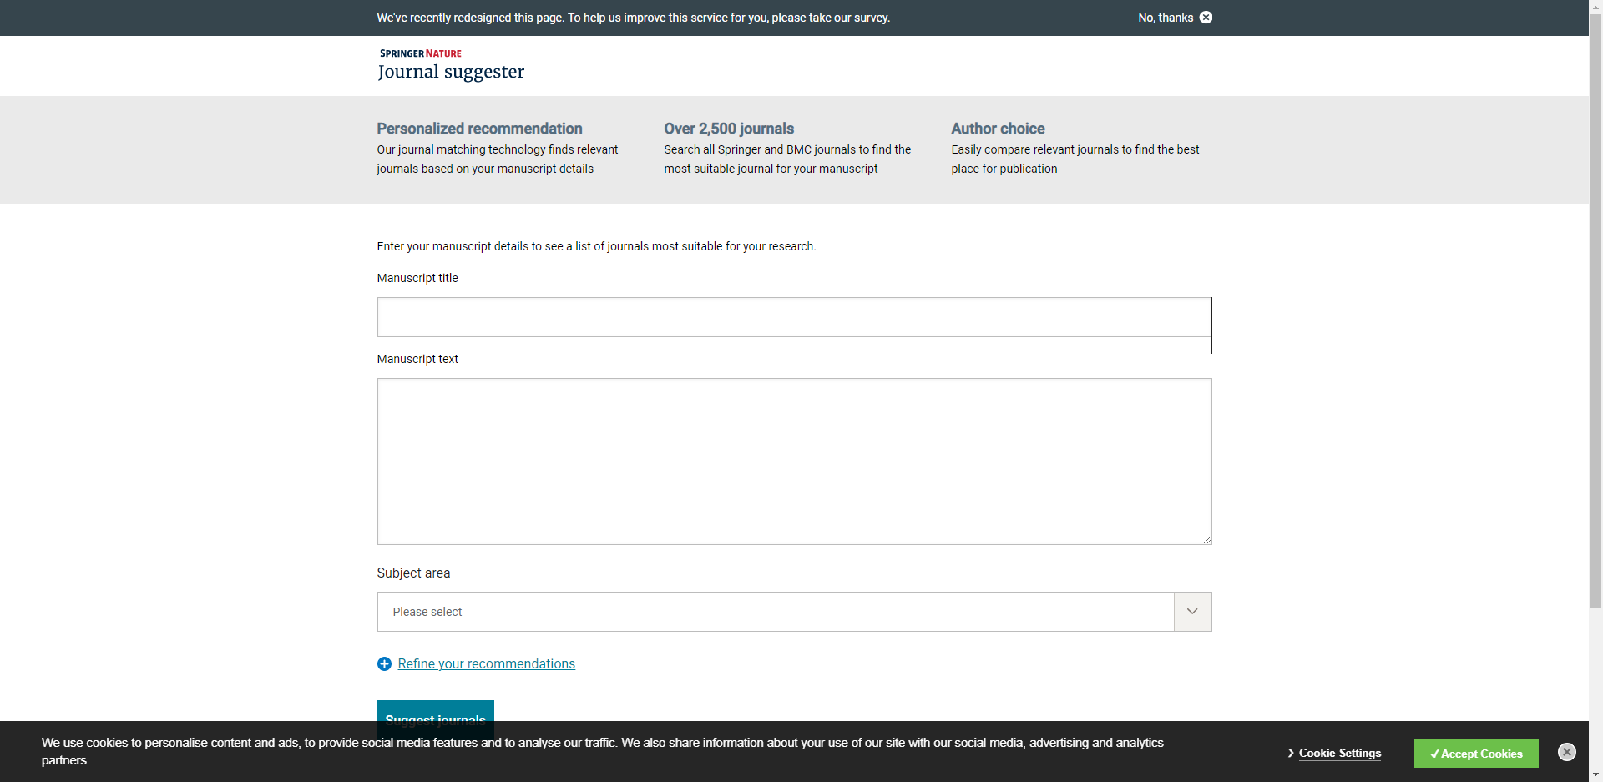This screenshot has width=1603, height=782.
Task: Click the 'Subject area' label
Action: coord(413,573)
